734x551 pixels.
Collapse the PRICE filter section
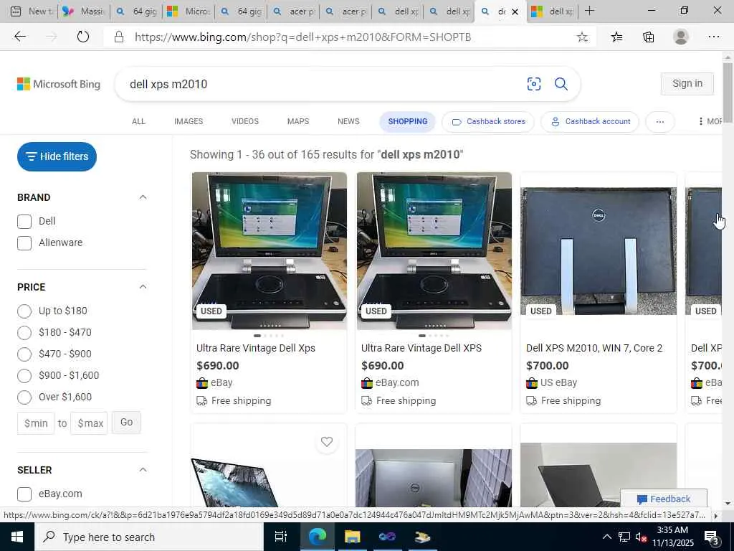(143, 287)
